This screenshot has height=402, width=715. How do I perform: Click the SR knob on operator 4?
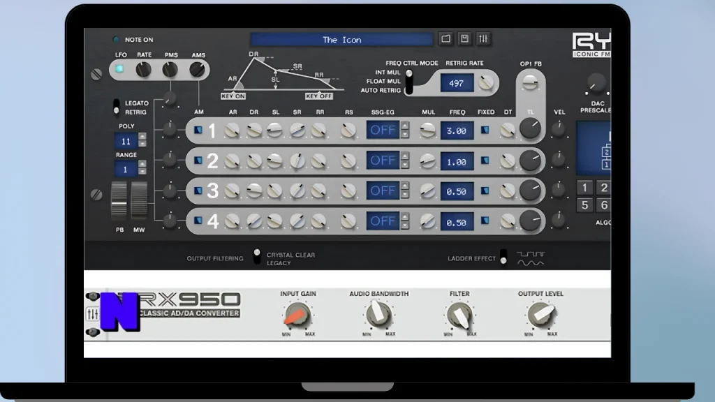coord(297,221)
